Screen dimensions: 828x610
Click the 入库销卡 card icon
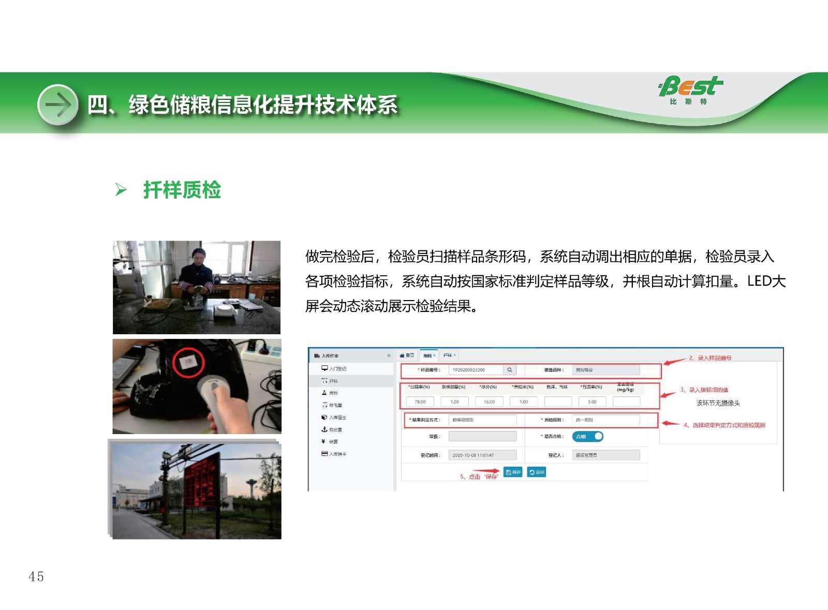point(324,454)
